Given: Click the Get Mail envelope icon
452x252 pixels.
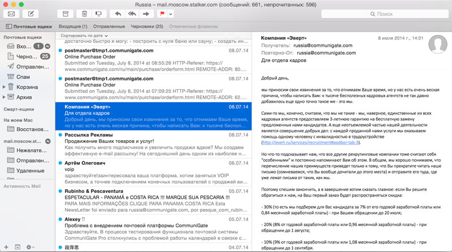Looking at the screenshot, I should pyautogui.click(x=11, y=14).
